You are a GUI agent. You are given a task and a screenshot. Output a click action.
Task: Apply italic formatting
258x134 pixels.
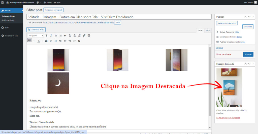point(51,35)
